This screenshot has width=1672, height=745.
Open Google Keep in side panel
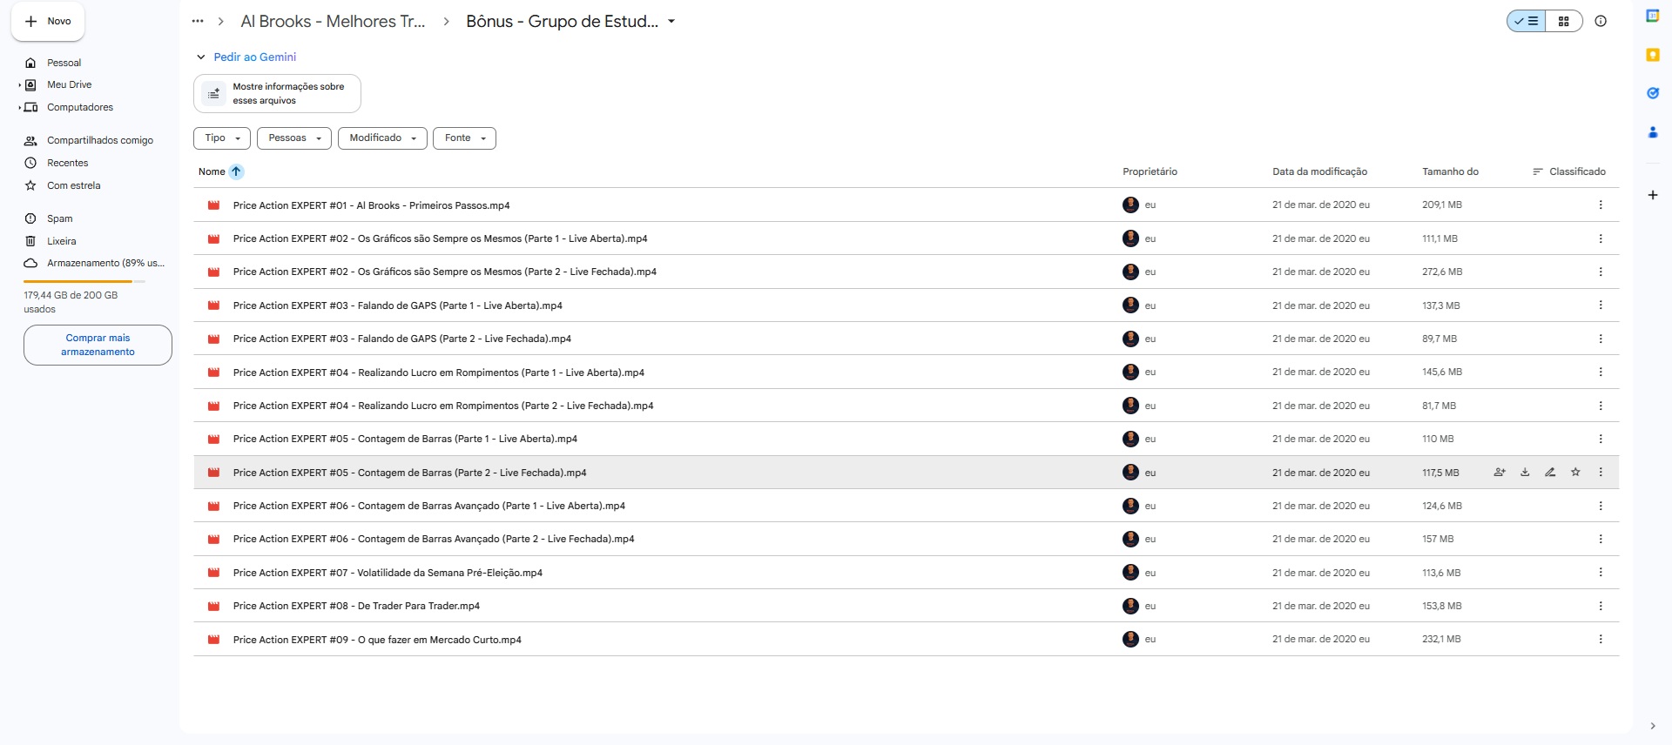pos(1652,55)
